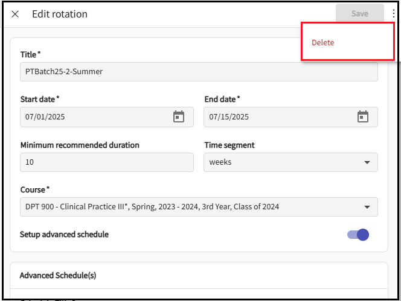Disable the Setup advanced schedule toggle
401x301 pixels.
pyautogui.click(x=358, y=235)
